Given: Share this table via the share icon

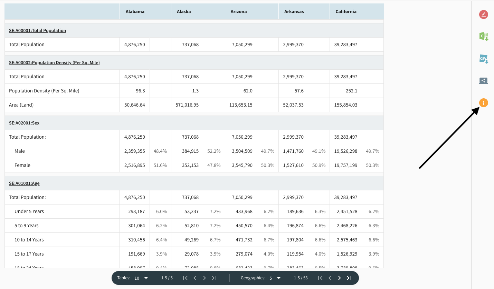Looking at the screenshot, I should pyautogui.click(x=483, y=80).
